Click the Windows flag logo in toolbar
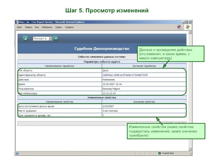This screenshot has width=214, height=160. 188,27
